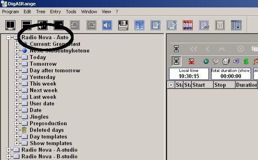Click the DigAIRange title bar icon

(x=4, y=4)
